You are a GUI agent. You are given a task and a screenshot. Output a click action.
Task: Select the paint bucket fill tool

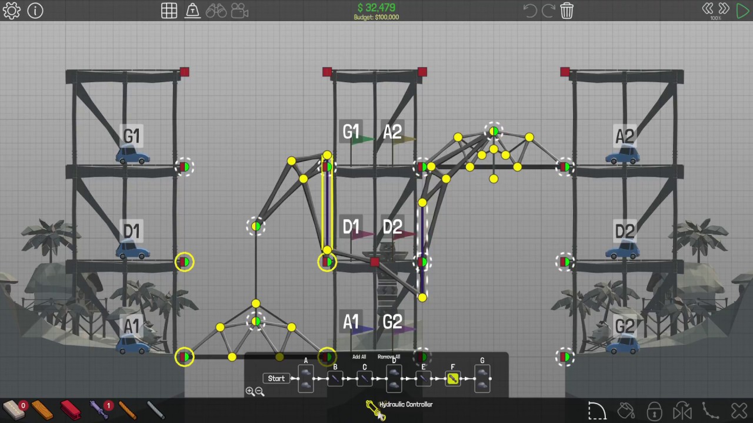coord(626,411)
